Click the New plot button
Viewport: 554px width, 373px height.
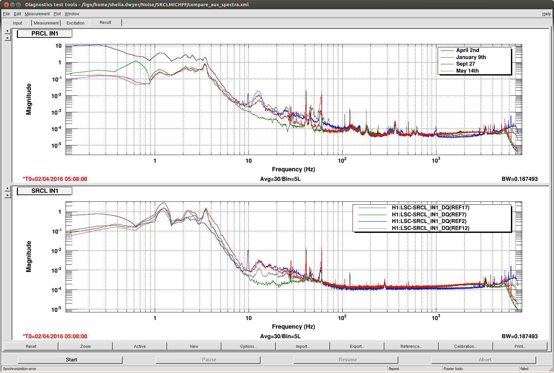194,346
